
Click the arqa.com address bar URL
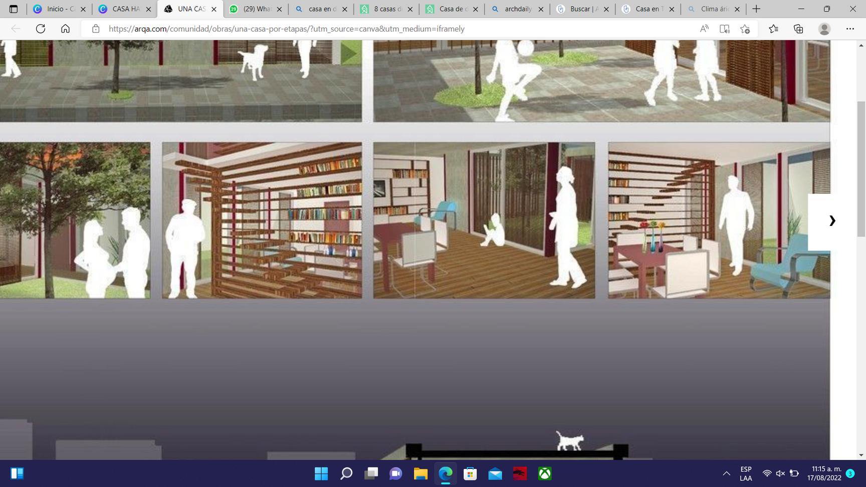pyautogui.click(x=287, y=29)
